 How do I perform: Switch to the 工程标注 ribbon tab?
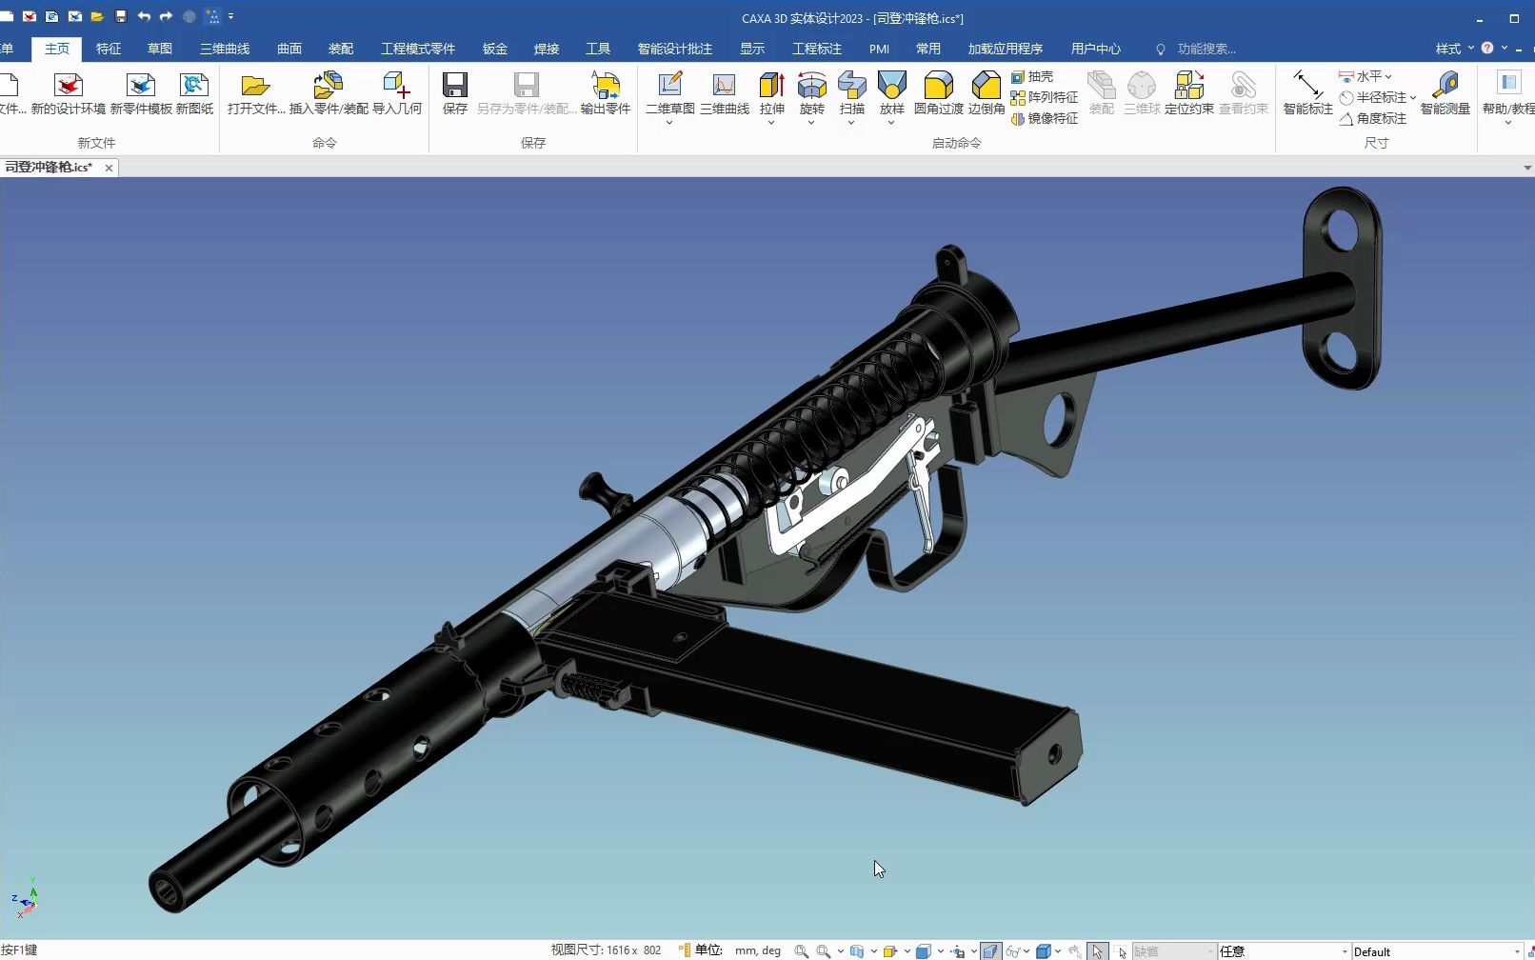click(x=817, y=49)
